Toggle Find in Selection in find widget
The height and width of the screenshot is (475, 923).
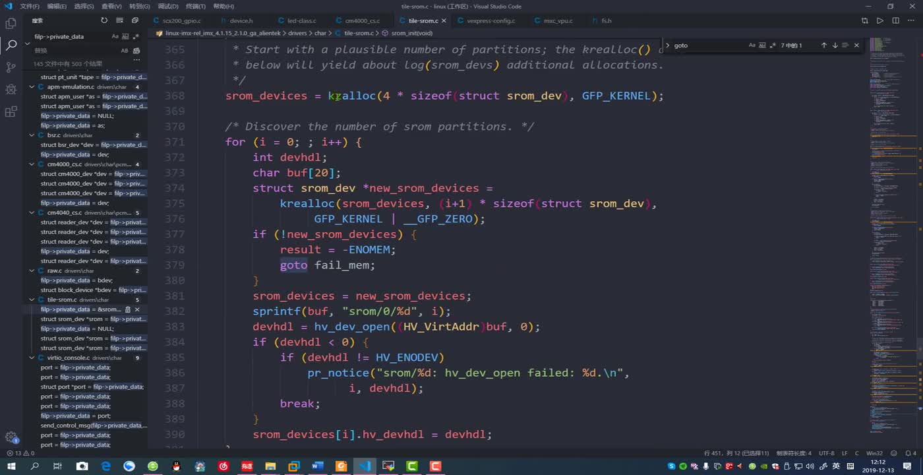tap(845, 46)
